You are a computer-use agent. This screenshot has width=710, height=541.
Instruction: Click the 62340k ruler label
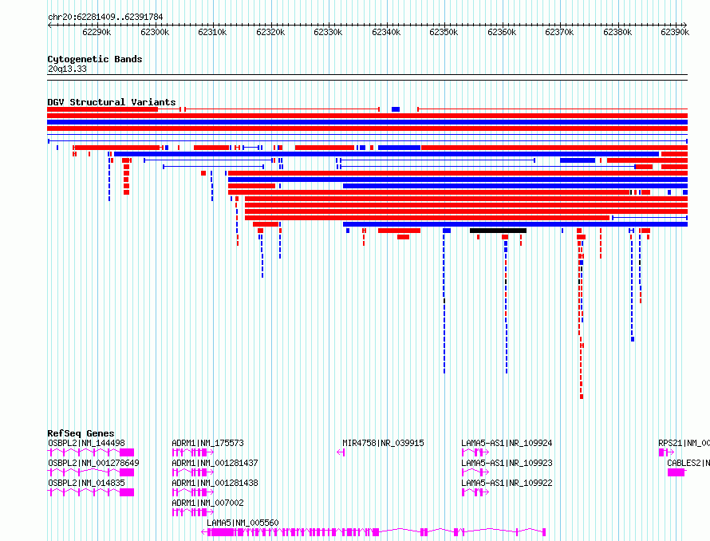coord(386,32)
